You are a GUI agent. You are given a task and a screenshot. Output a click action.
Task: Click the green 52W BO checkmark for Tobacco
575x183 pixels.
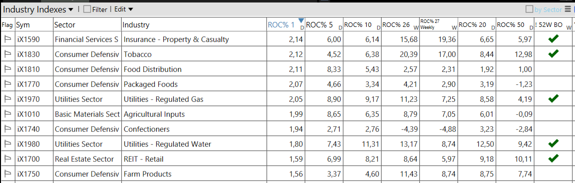coord(553,54)
